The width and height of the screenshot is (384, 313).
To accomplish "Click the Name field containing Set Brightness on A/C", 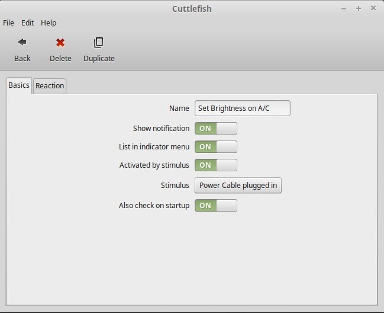I will [x=242, y=108].
